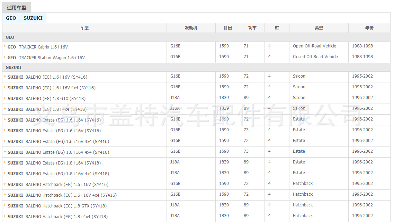The height and width of the screenshot is (222, 394).
Task: Open SUZUKI BALENO (EG) 1.8 i 4x4 (SY418)
Action: (x=47, y=109)
